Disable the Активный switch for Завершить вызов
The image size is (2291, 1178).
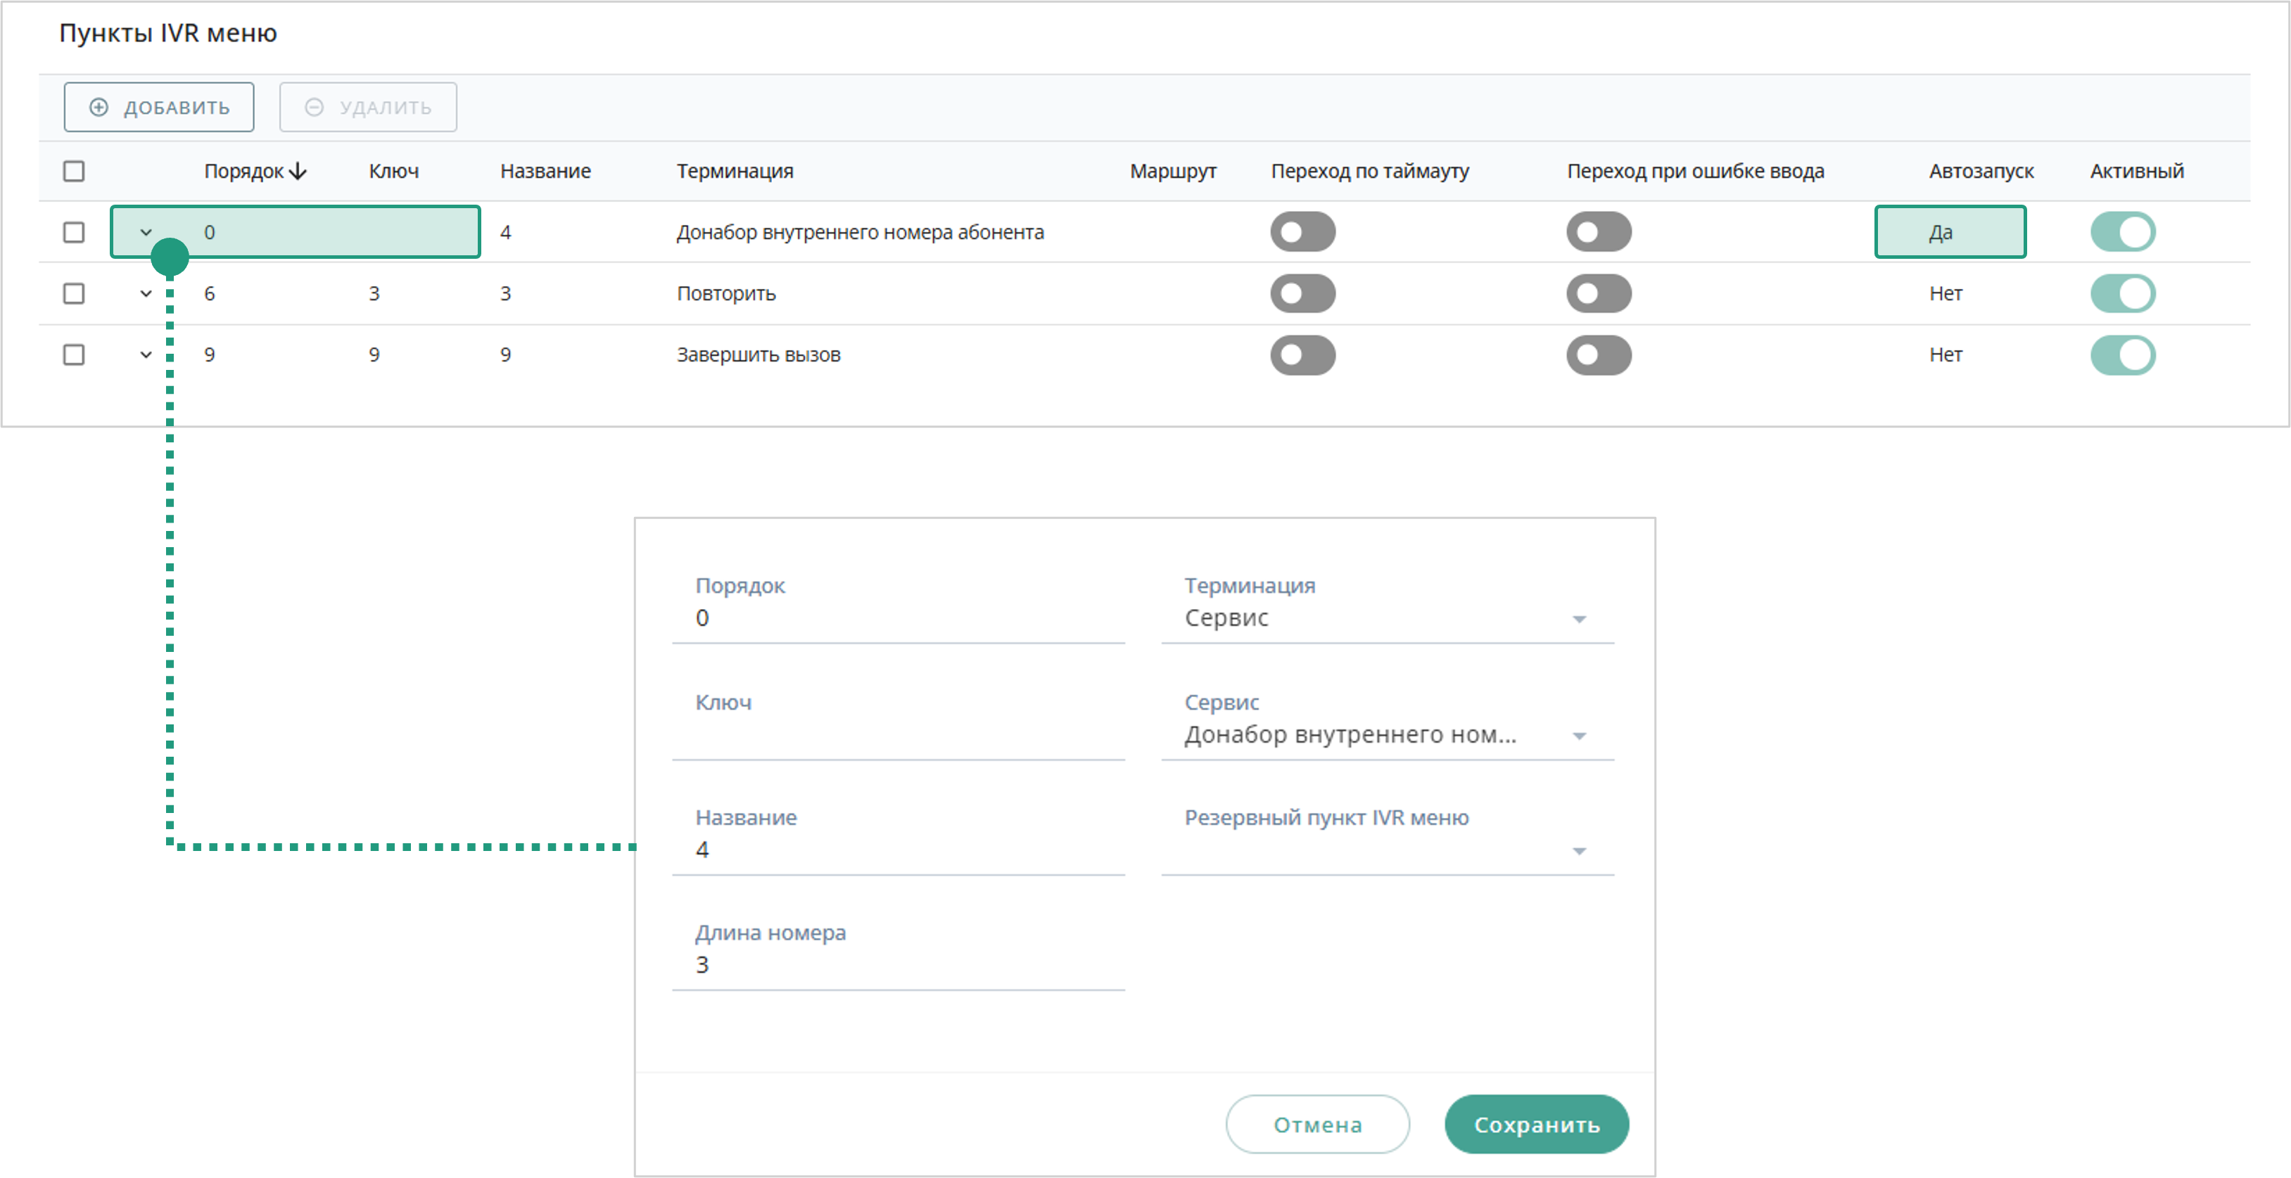pos(2122,354)
